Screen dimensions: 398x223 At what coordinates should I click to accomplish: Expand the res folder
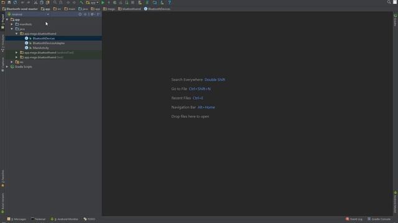pos(12,62)
